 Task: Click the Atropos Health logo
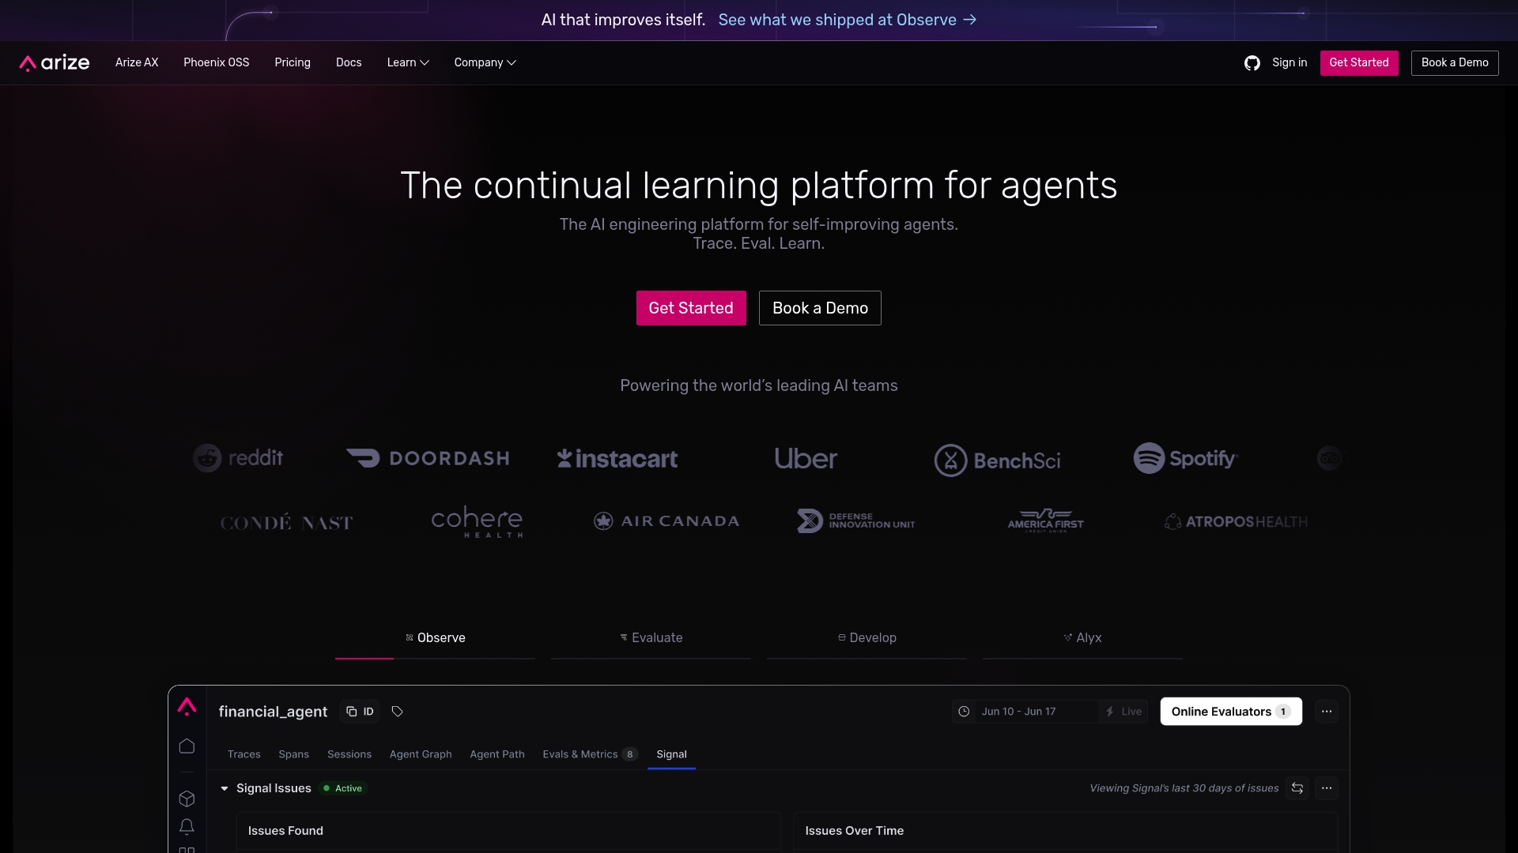(x=1235, y=521)
